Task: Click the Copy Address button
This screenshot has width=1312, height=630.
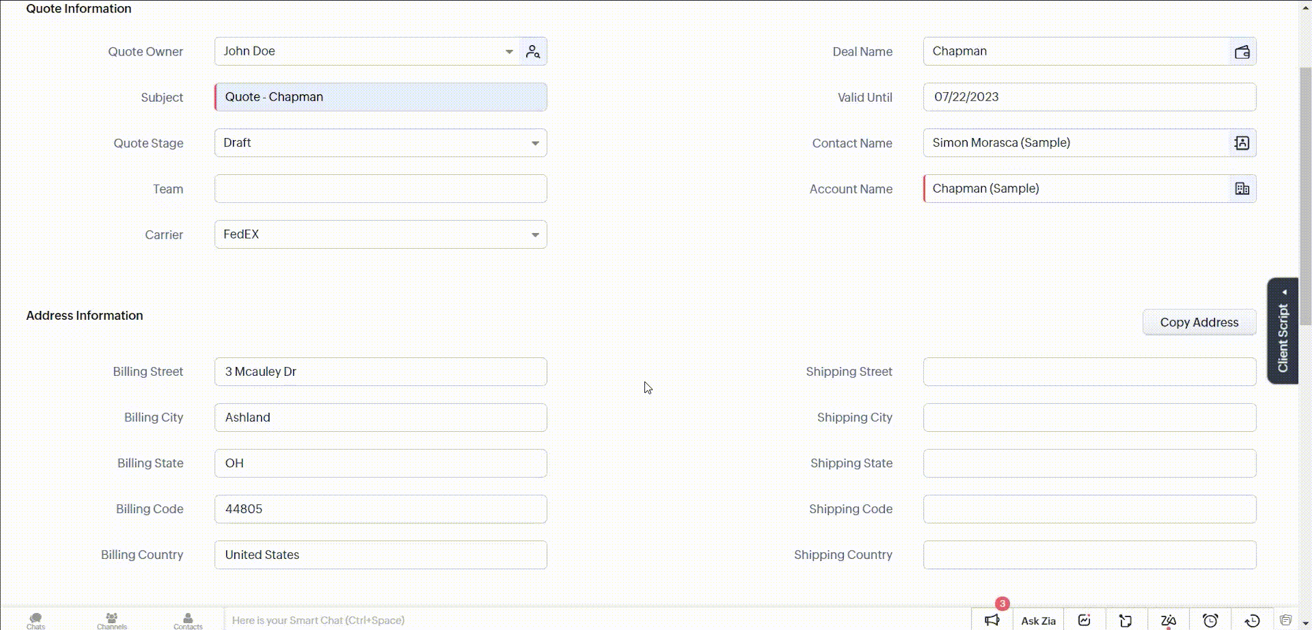Action: pyautogui.click(x=1199, y=323)
